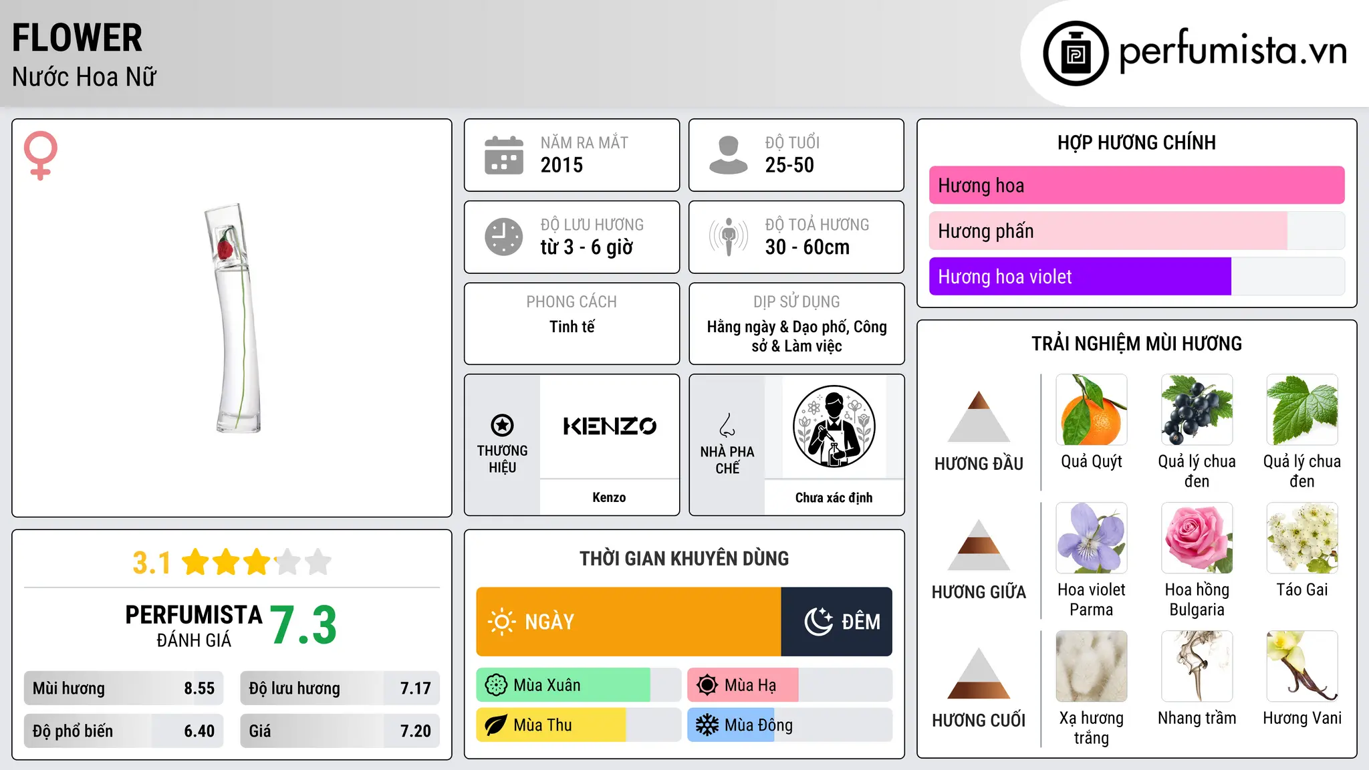Click the orange Ngày daytime segment
1369x770 pixels.
coord(628,622)
